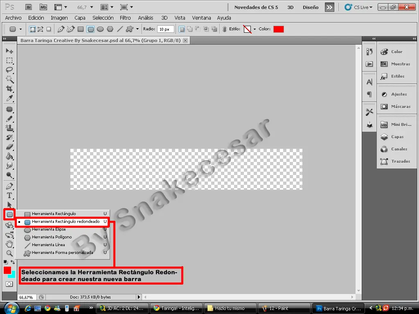Select the Novedades de CS 5 workspace
419x314 pixels.
(256, 7)
